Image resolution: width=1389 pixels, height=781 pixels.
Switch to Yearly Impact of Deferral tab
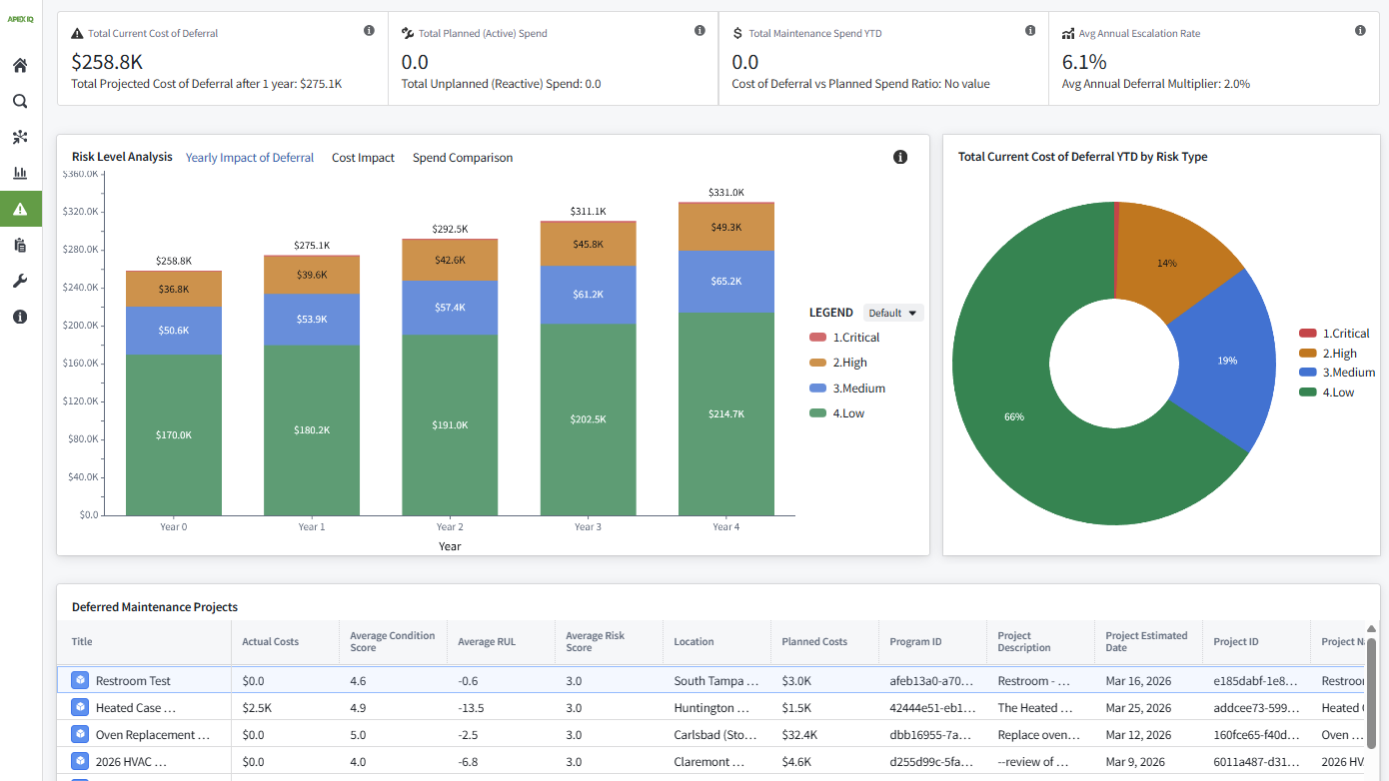click(250, 158)
